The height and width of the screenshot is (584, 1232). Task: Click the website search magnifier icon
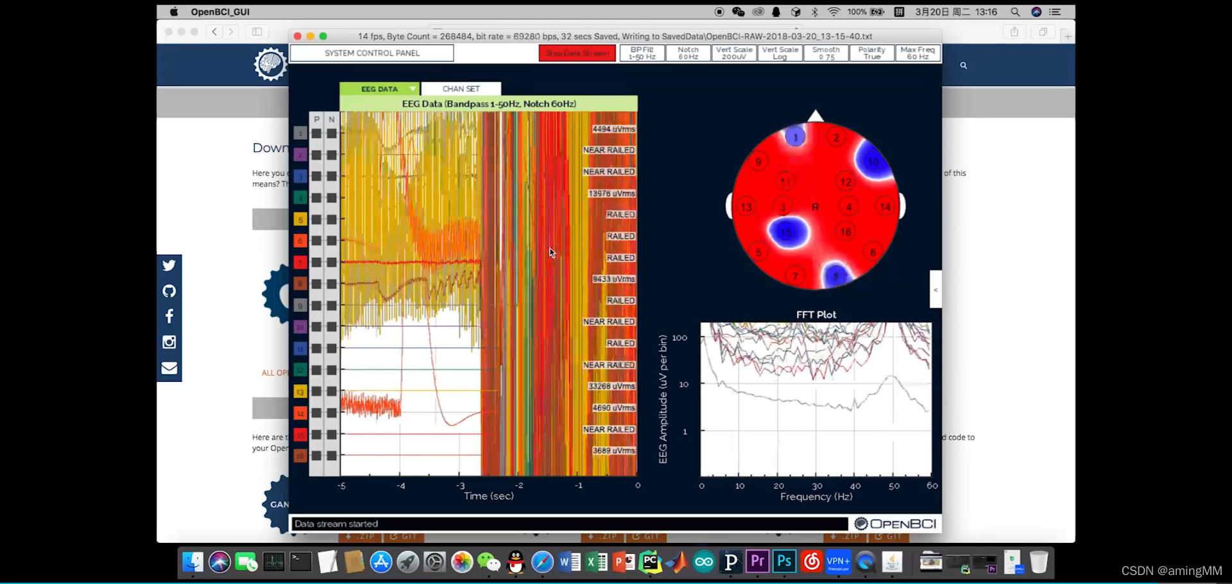pos(963,65)
